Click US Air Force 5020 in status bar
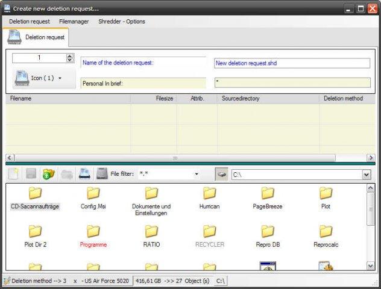 coord(106,281)
